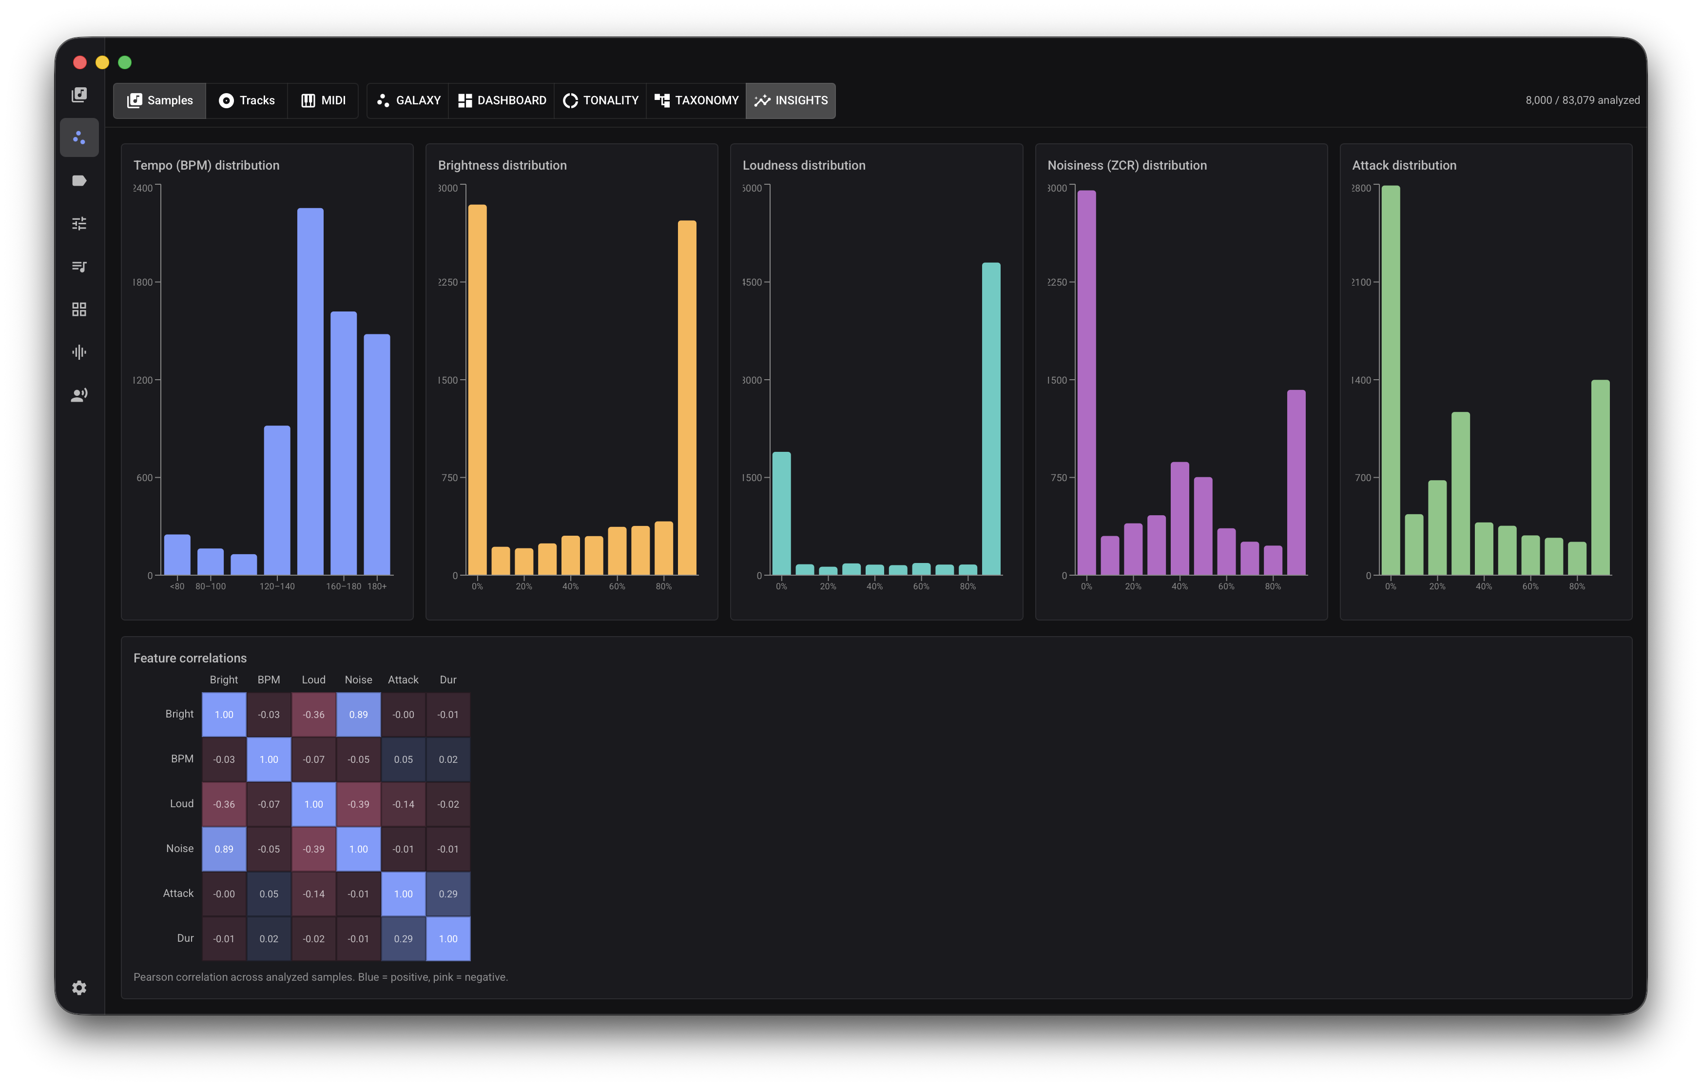Click the Loud–Attack -0.14 cell in Loud row
This screenshot has width=1702, height=1087.
404,804
